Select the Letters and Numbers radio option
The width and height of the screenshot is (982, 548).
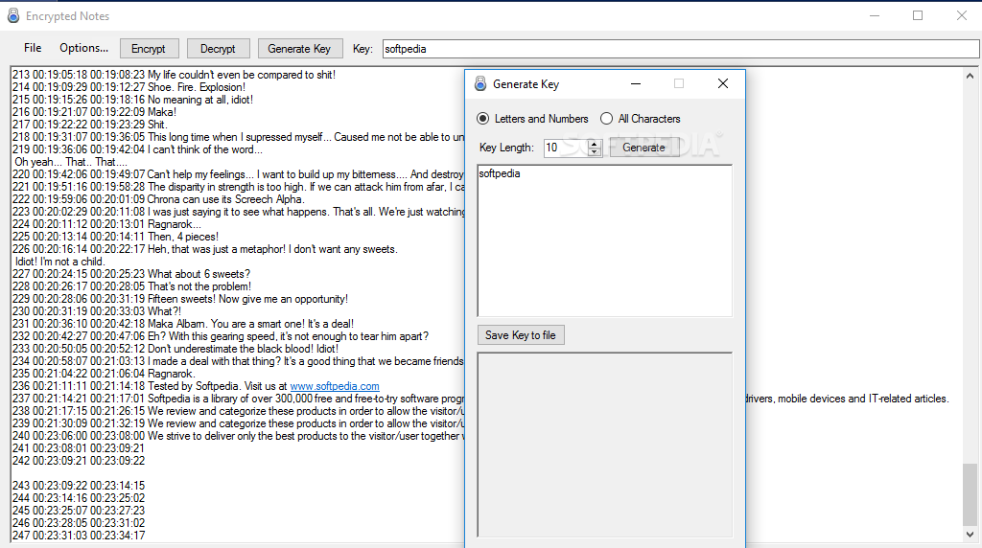coord(533,119)
